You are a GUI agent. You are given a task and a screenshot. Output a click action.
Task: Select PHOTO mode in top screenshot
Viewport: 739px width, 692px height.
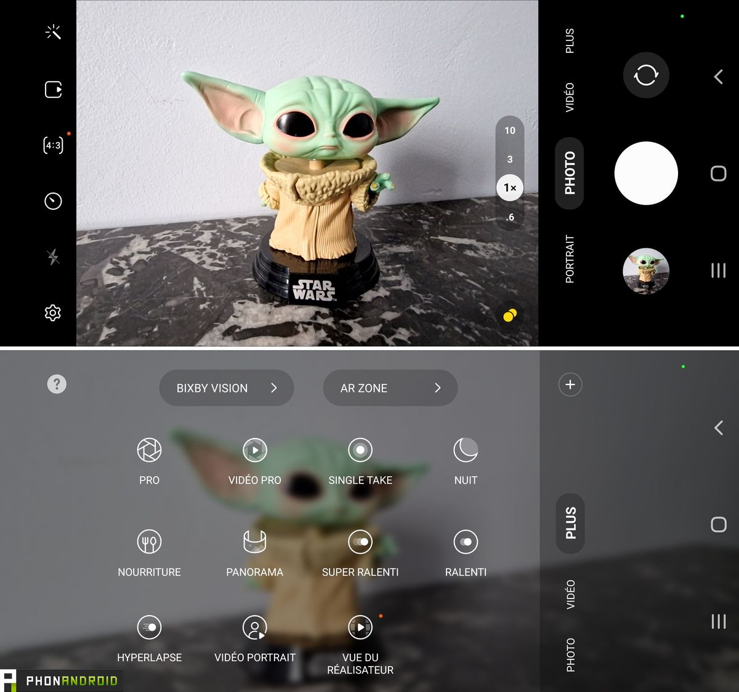[x=570, y=173]
